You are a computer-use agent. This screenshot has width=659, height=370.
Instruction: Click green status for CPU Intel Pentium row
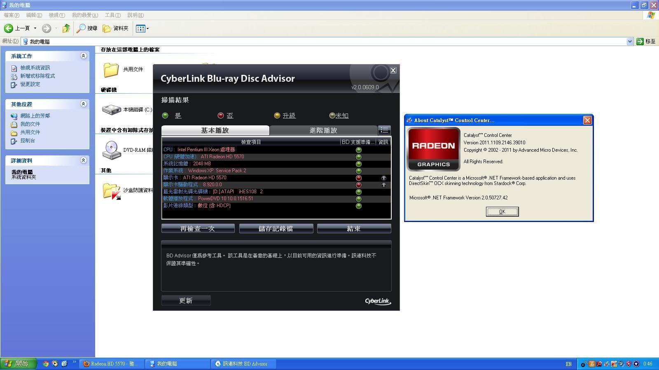tap(358, 150)
